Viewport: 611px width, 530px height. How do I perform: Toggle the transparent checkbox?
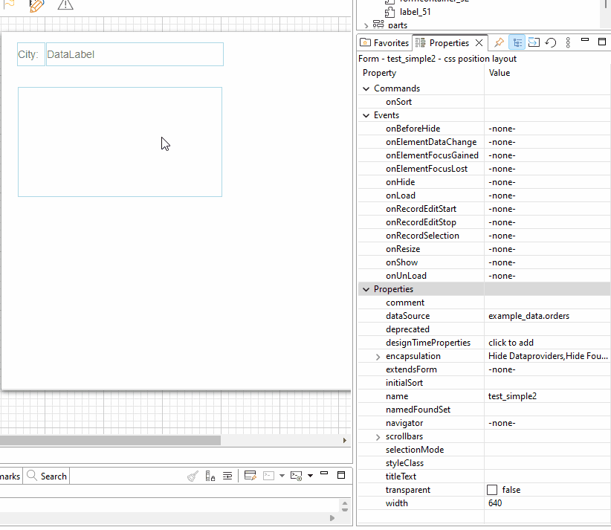tap(492, 490)
